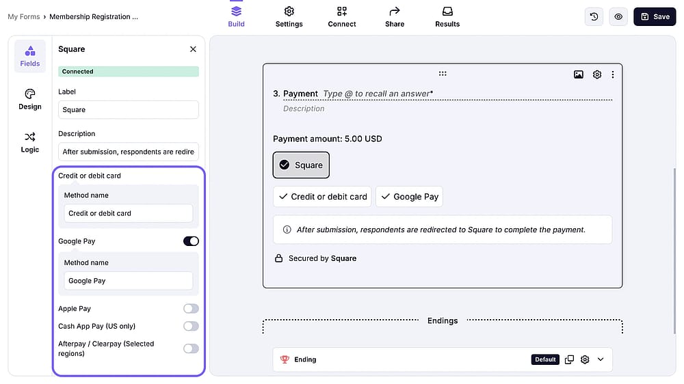Screen dimensions: 684x384
Task: Open the Ending settings gear
Action: [x=585, y=359]
